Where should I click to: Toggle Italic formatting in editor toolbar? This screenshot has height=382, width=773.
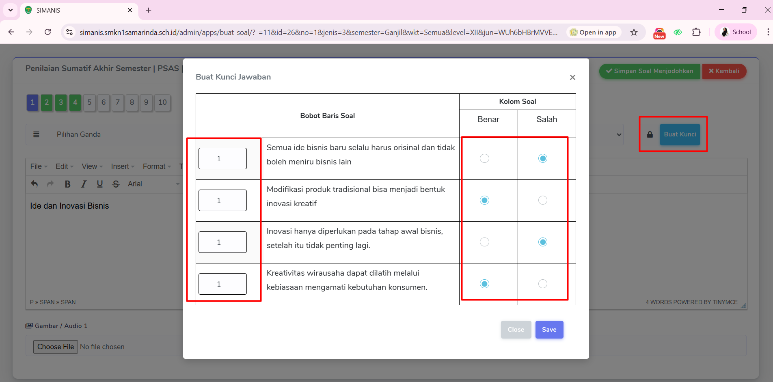coord(84,184)
